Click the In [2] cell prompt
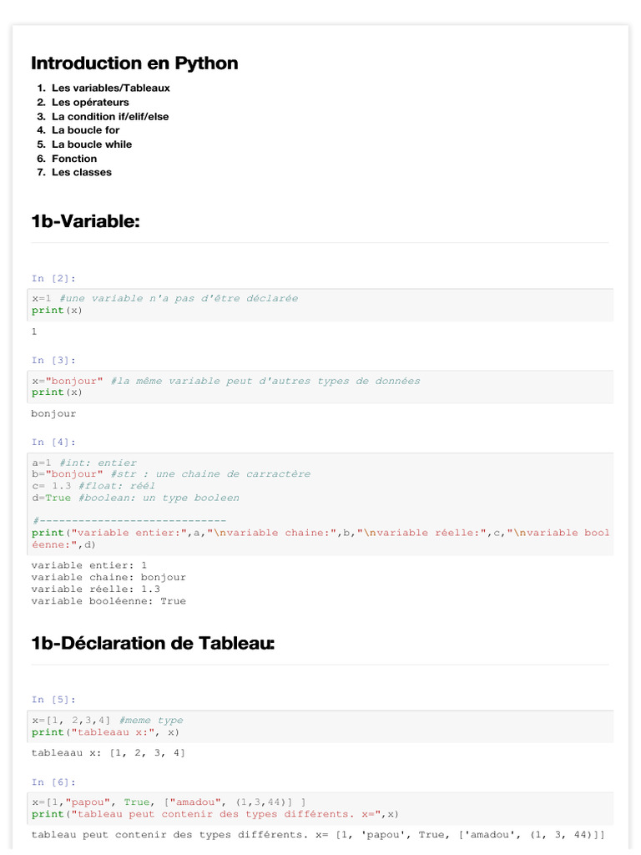This screenshot has width=641, height=855. pyautogui.click(x=53, y=279)
